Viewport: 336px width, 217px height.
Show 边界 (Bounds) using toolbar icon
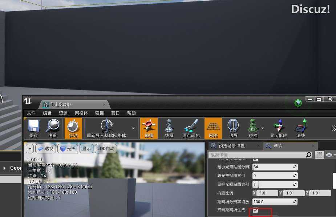click(x=233, y=126)
